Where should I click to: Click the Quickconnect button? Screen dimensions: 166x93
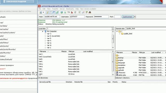point(128,17)
